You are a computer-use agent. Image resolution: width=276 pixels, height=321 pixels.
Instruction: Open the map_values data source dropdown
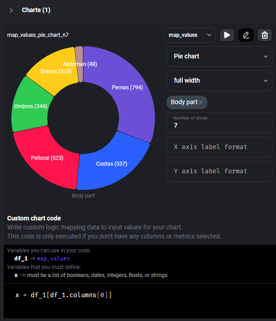[x=190, y=35]
